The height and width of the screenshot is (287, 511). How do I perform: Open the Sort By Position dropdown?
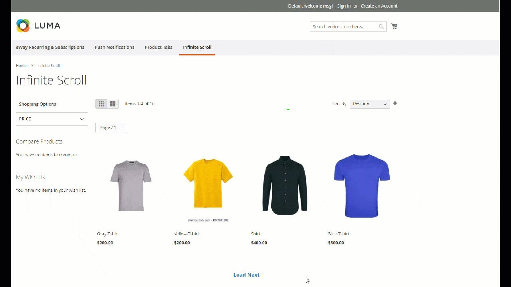point(369,104)
